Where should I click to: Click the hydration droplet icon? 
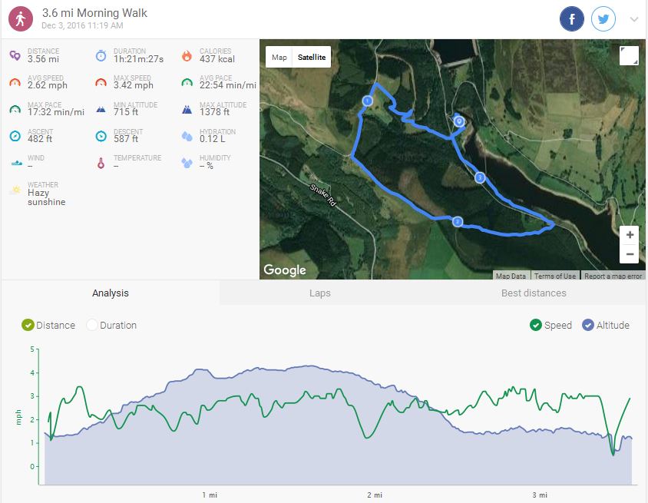[187, 136]
